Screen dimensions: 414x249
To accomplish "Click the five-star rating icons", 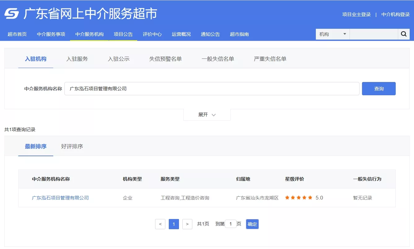I will 299,198.
